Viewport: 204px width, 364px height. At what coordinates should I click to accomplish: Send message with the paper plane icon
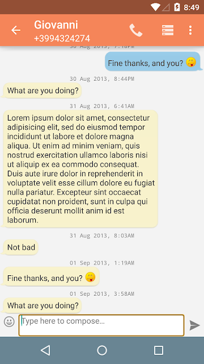coord(194,325)
